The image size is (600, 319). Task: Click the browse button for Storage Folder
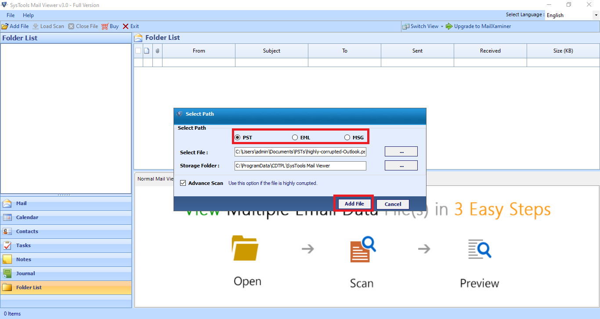tap(401, 166)
